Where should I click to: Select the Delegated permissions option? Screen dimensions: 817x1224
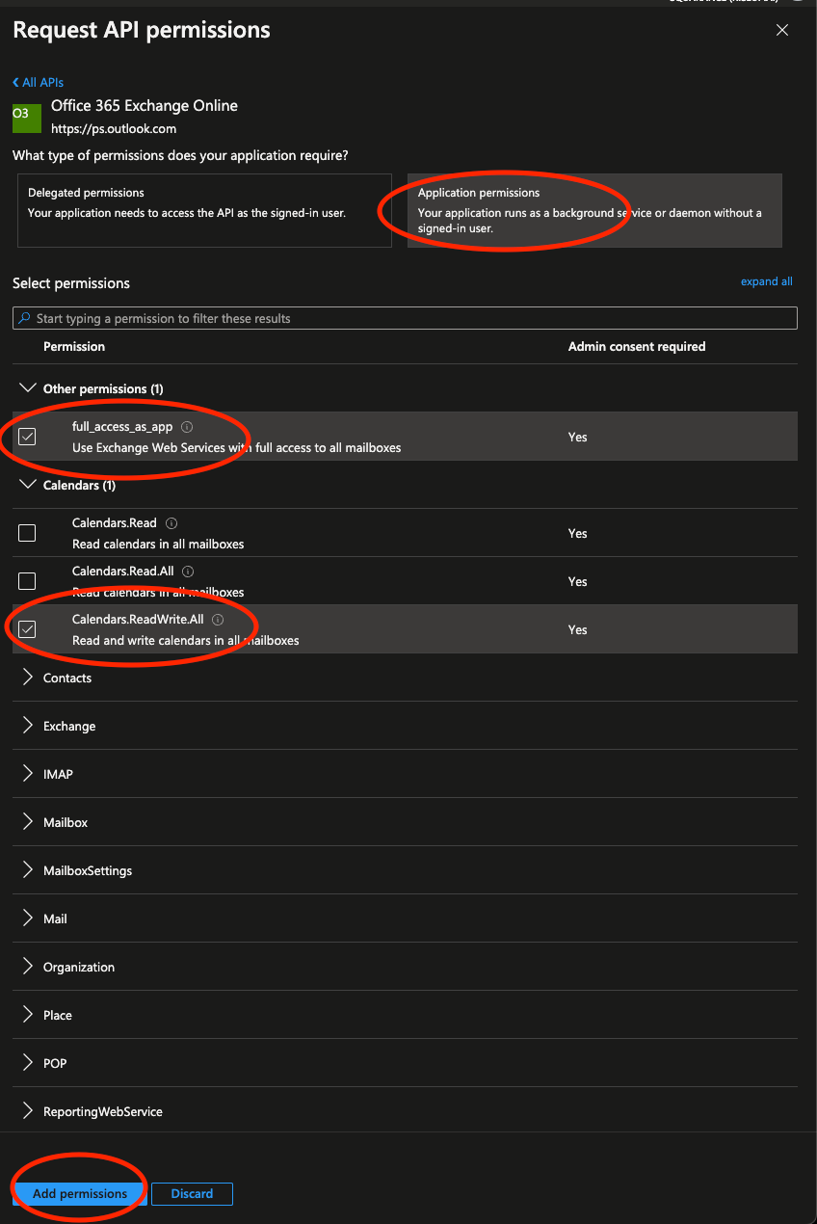coord(203,210)
